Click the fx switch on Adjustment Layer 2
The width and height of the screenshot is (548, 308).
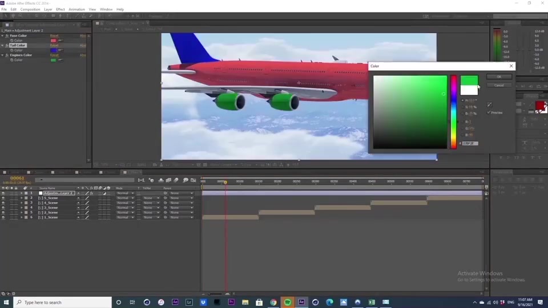[x=91, y=193]
